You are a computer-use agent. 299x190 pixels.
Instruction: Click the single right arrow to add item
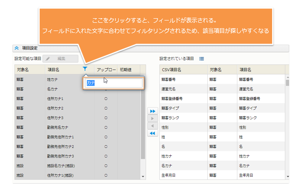[x=153, y=118]
